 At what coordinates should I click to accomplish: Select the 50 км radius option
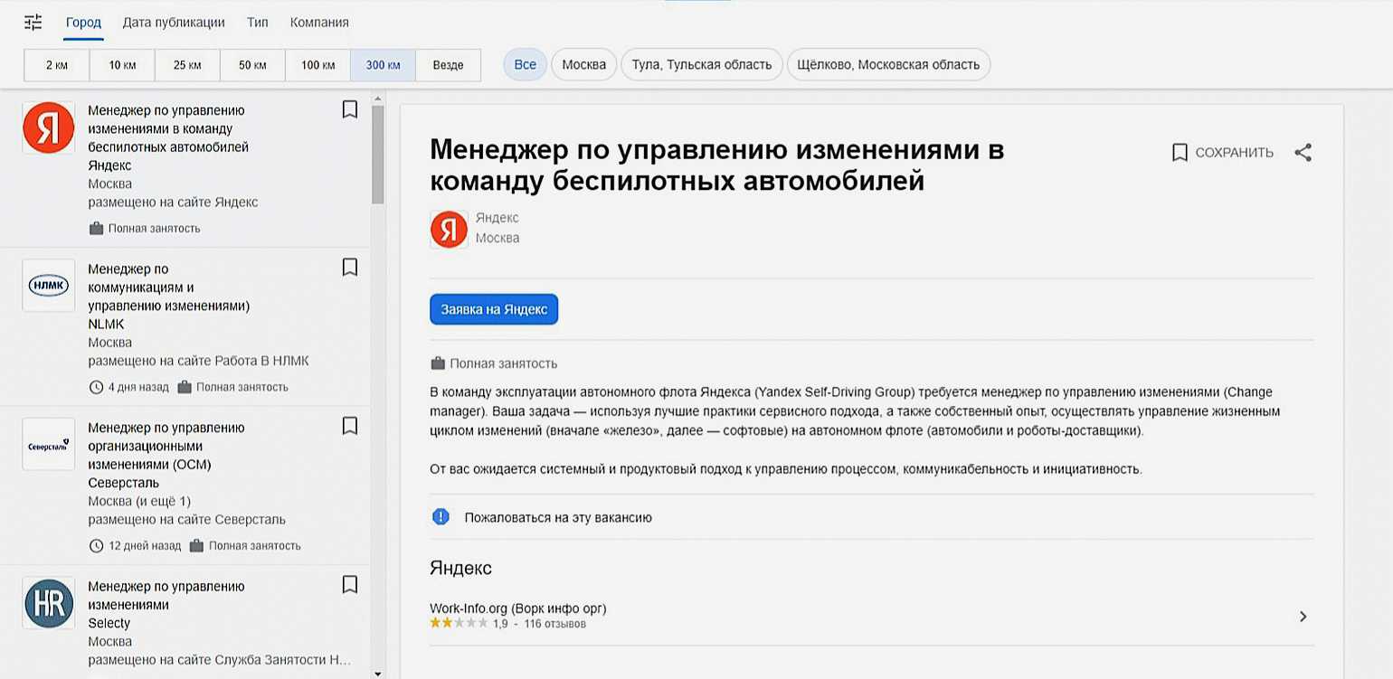pyautogui.click(x=252, y=65)
